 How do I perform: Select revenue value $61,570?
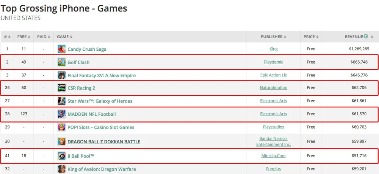coord(359,114)
